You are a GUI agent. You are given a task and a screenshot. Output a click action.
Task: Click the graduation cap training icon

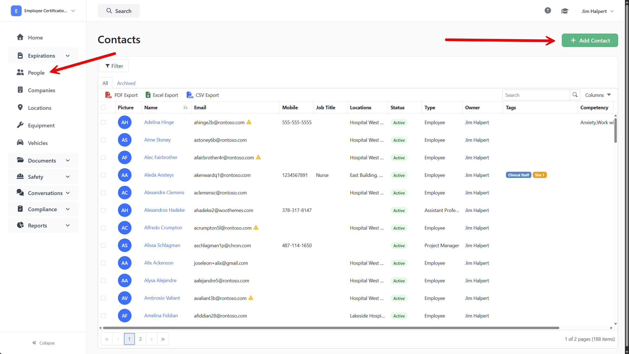[565, 11]
